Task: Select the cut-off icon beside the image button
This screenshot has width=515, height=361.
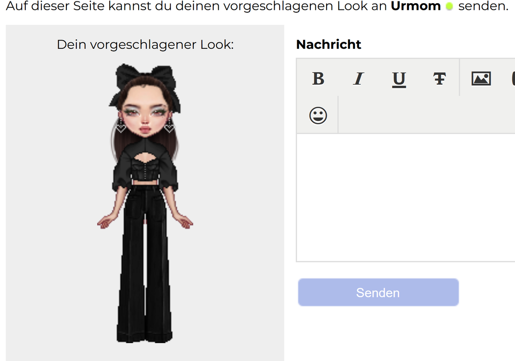Action: tap(513, 79)
